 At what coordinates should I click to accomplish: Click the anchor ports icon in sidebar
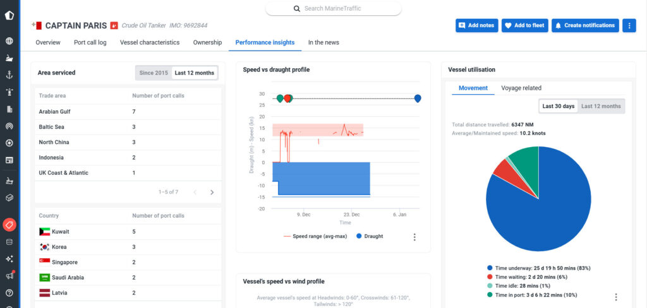click(x=9, y=74)
